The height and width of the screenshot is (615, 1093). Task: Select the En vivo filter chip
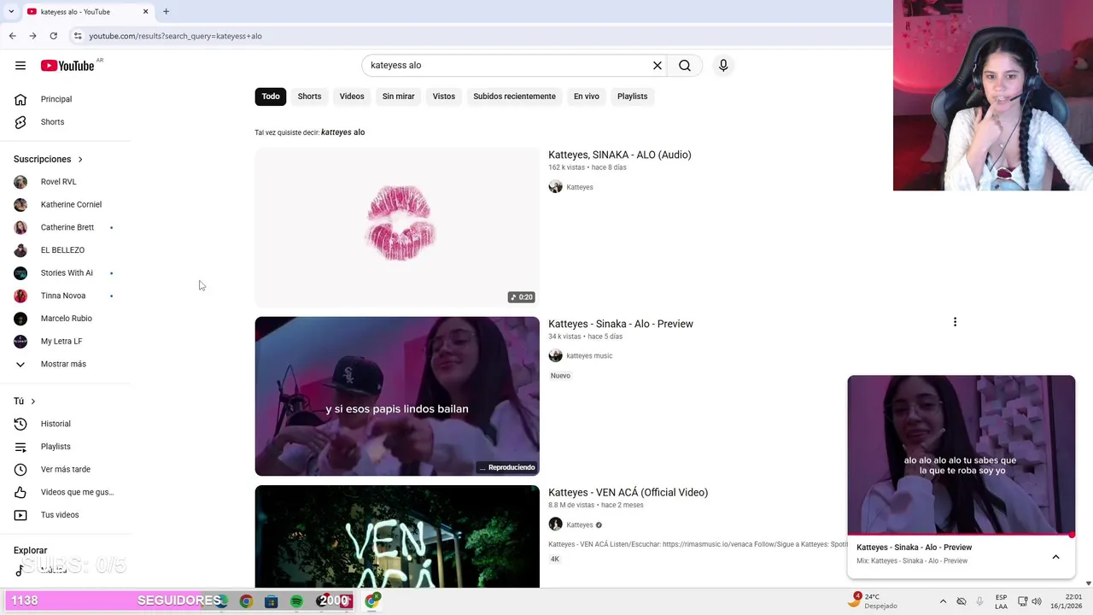586,97
